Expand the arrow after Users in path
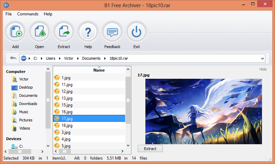This screenshot has height=164, width=275. (60, 58)
